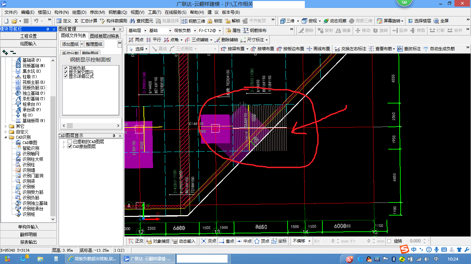Click 坐标 coordinate snap tool
471x264 pixels.
coord(279,241)
